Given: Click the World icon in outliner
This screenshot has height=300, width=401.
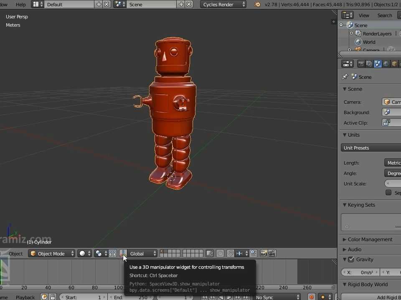Looking at the screenshot, I should click(x=358, y=42).
